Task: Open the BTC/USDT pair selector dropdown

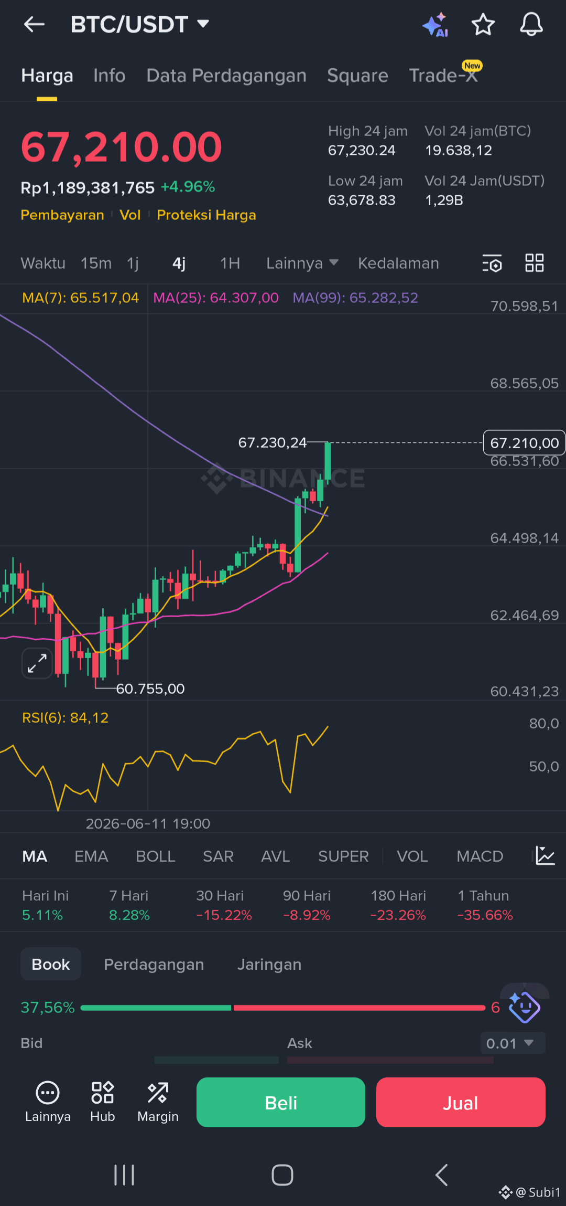Action: [x=140, y=24]
